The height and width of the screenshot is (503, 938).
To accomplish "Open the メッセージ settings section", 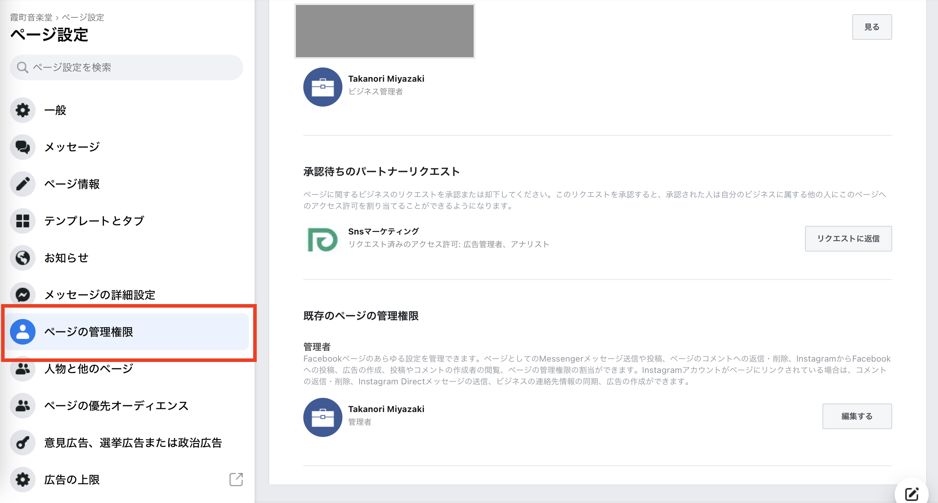I will coord(127,147).
